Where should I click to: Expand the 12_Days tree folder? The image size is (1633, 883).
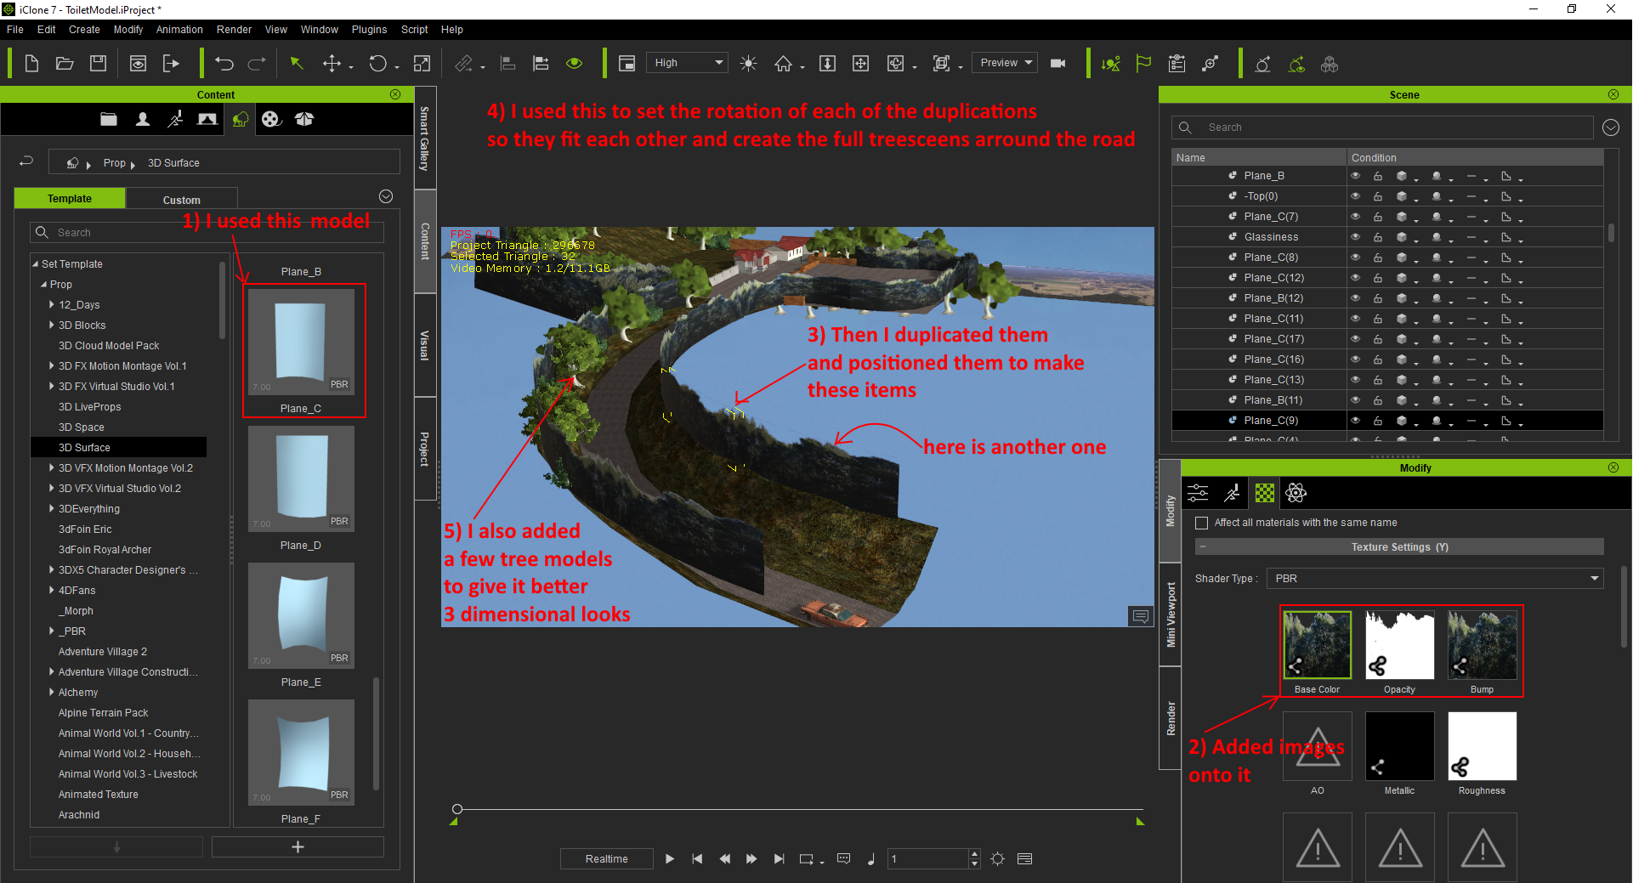(52, 304)
